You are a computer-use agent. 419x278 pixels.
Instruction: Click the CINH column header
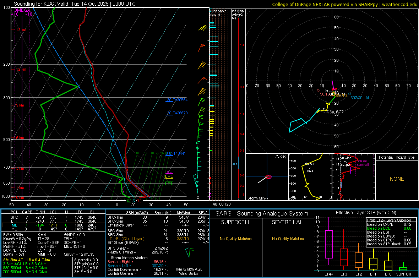40,212
